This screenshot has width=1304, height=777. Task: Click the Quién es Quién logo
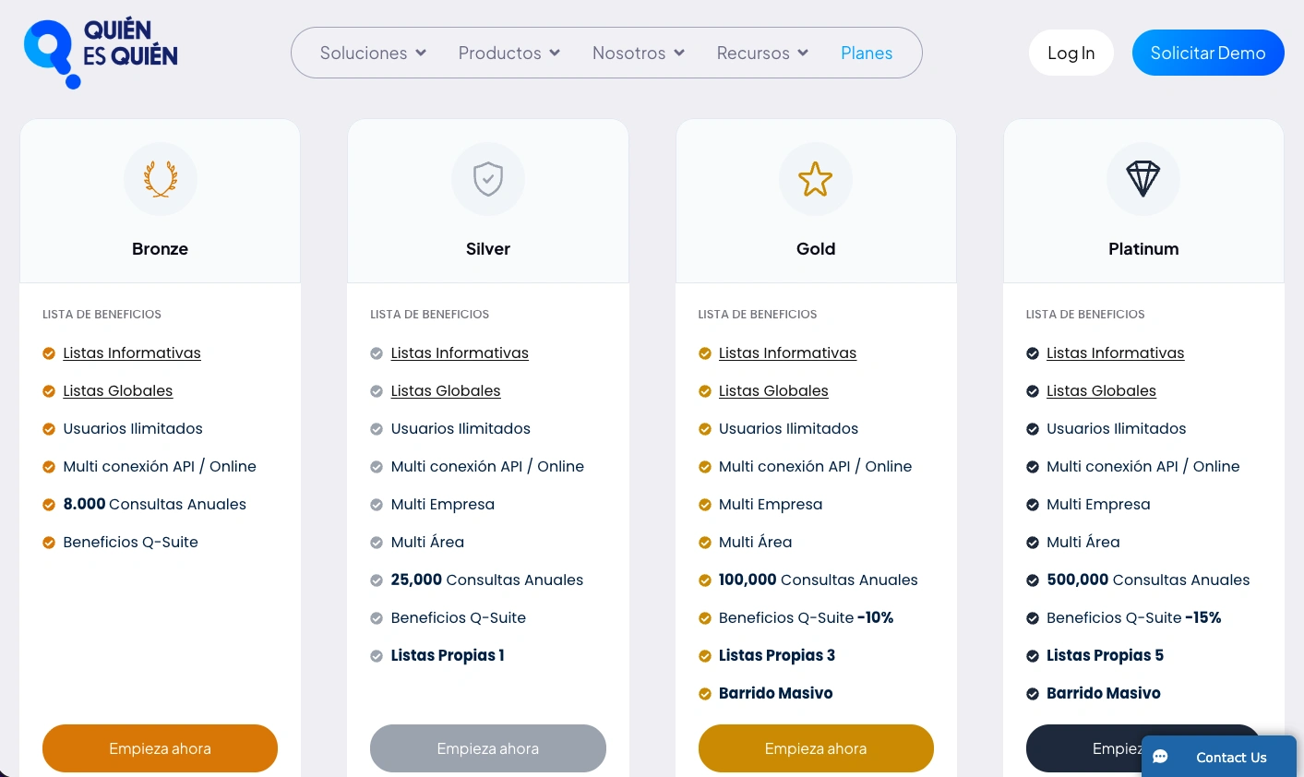tap(101, 54)
